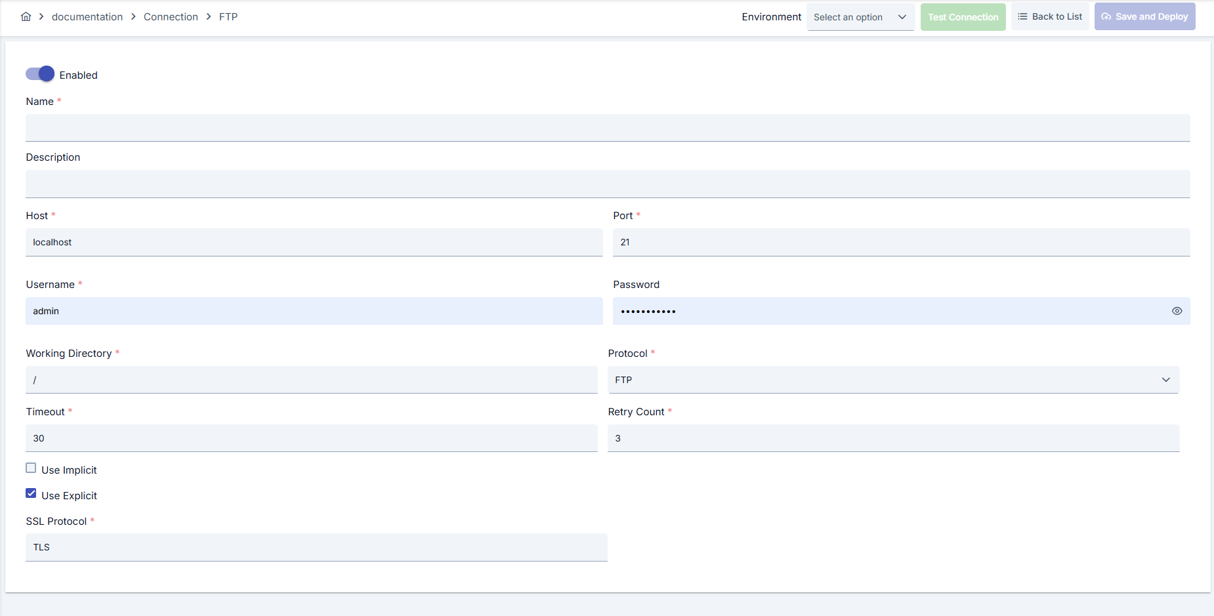The image size is (1214, 616).
Task: Go to documentation breadcrumb
Action: (x=87, y=16)
